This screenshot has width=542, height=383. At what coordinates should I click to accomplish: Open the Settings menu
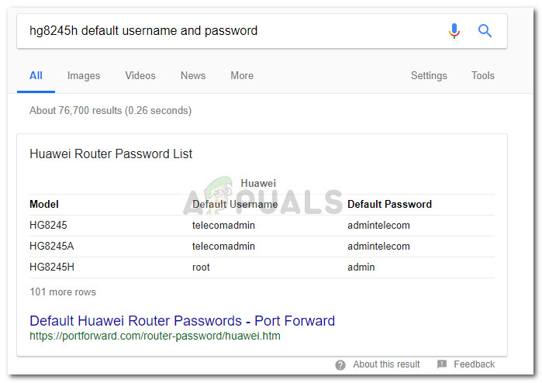click(429, 76)
